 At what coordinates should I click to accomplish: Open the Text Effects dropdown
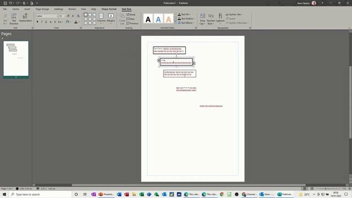point(186,23)
